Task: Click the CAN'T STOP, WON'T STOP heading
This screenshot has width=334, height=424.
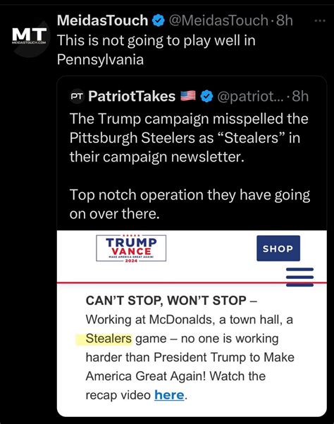Action: (166, 301)
